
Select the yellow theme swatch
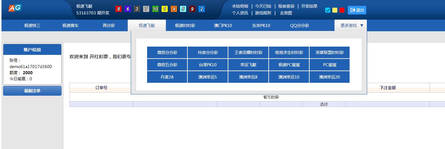click(335, 10)
